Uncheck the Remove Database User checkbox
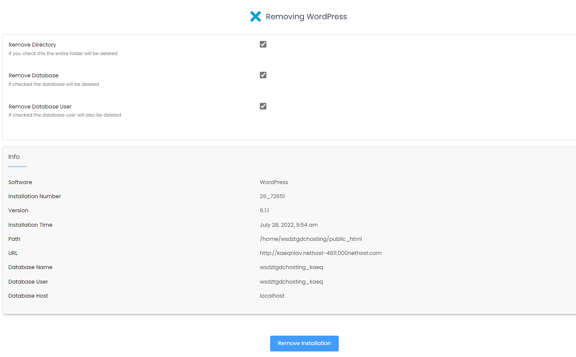 pos(263,106)
